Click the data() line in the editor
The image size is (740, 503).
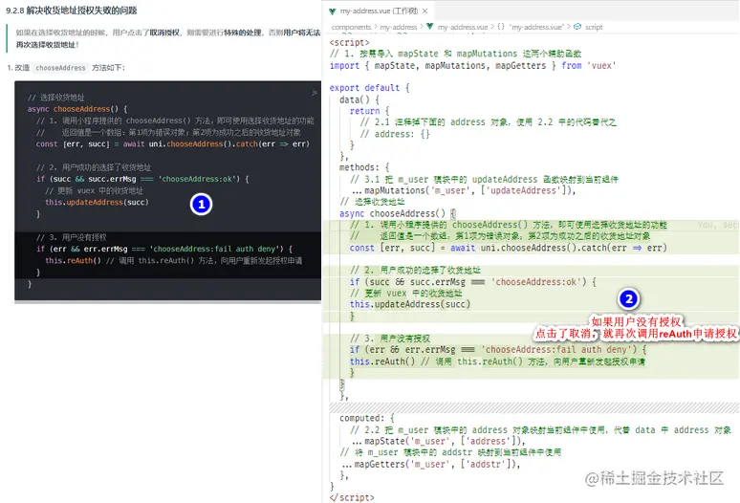coord(359,99)
